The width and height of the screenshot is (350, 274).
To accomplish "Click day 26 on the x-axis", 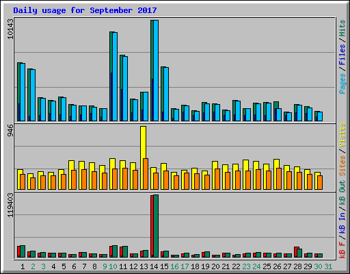I will pos(277,266).
